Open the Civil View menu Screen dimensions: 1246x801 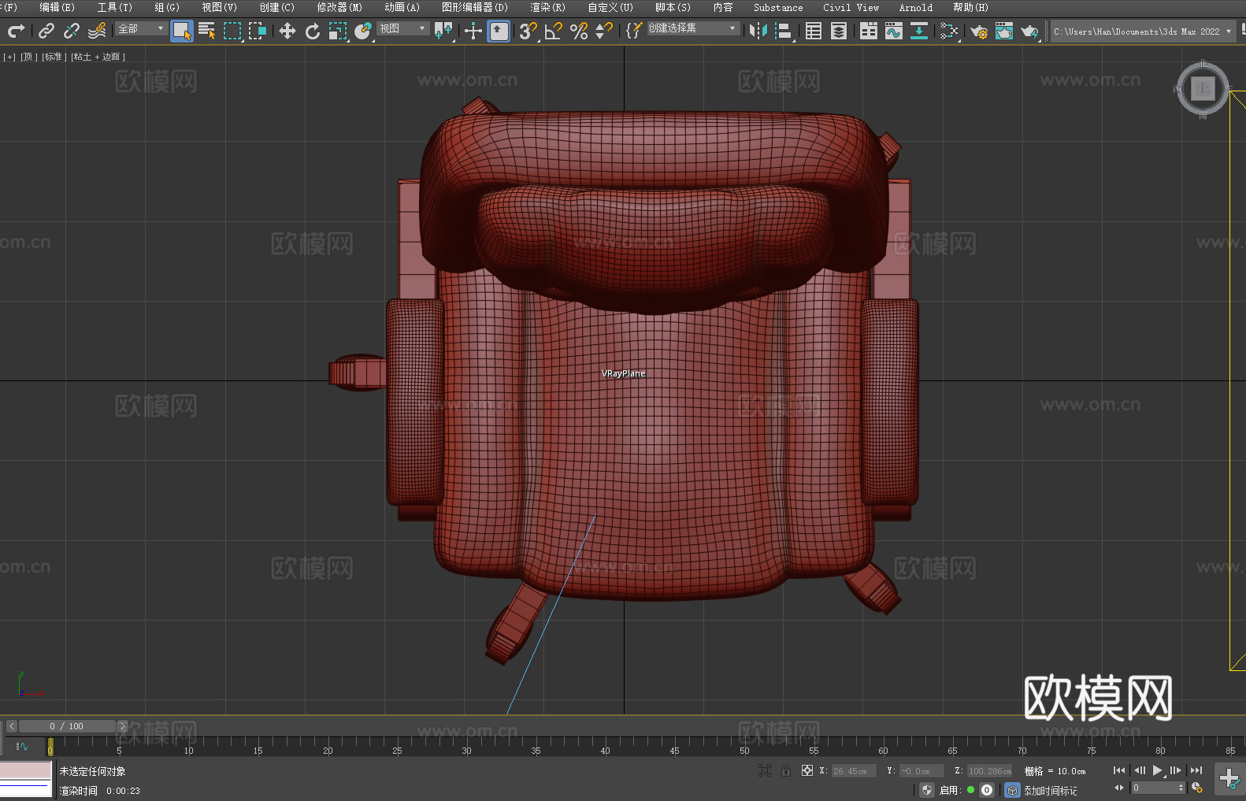click(x=851, y=7)
